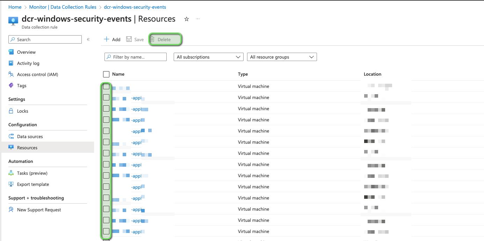The width and height of the screenshot is (484, 241).
Task: Click dcr-windows-security-events breadcrumb link
Action: tap(135, 7)
